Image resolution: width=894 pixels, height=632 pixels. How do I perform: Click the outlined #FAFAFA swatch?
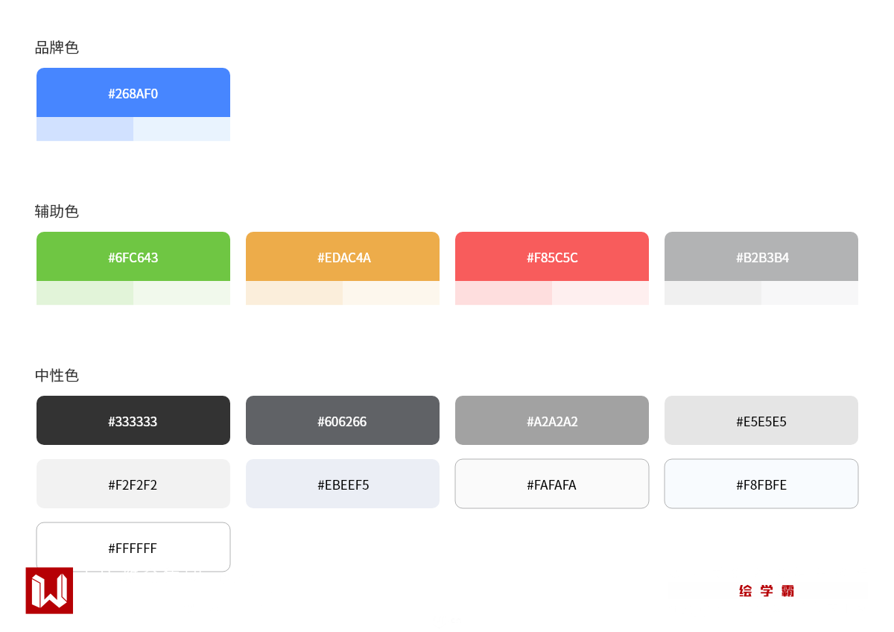[552, 484]
